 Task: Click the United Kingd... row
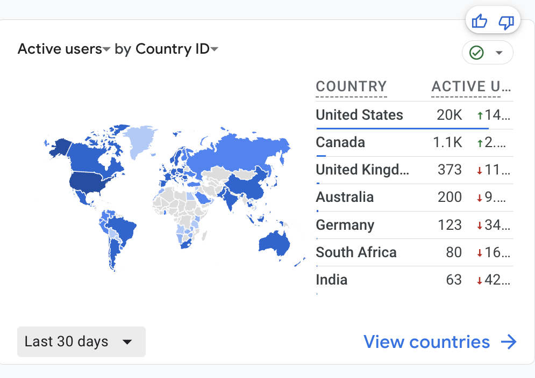click(415, 170)
